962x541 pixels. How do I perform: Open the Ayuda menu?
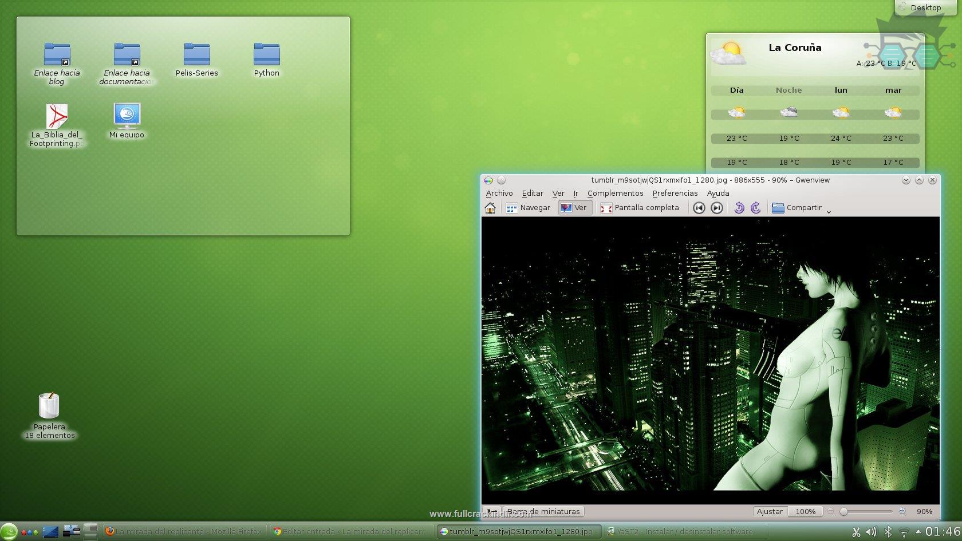718,194
